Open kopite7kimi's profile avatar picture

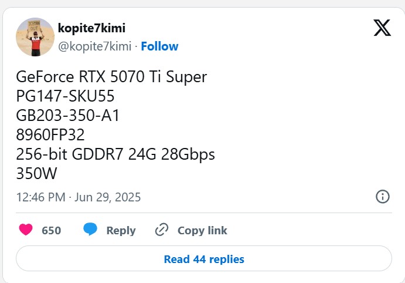coord(35,37)
